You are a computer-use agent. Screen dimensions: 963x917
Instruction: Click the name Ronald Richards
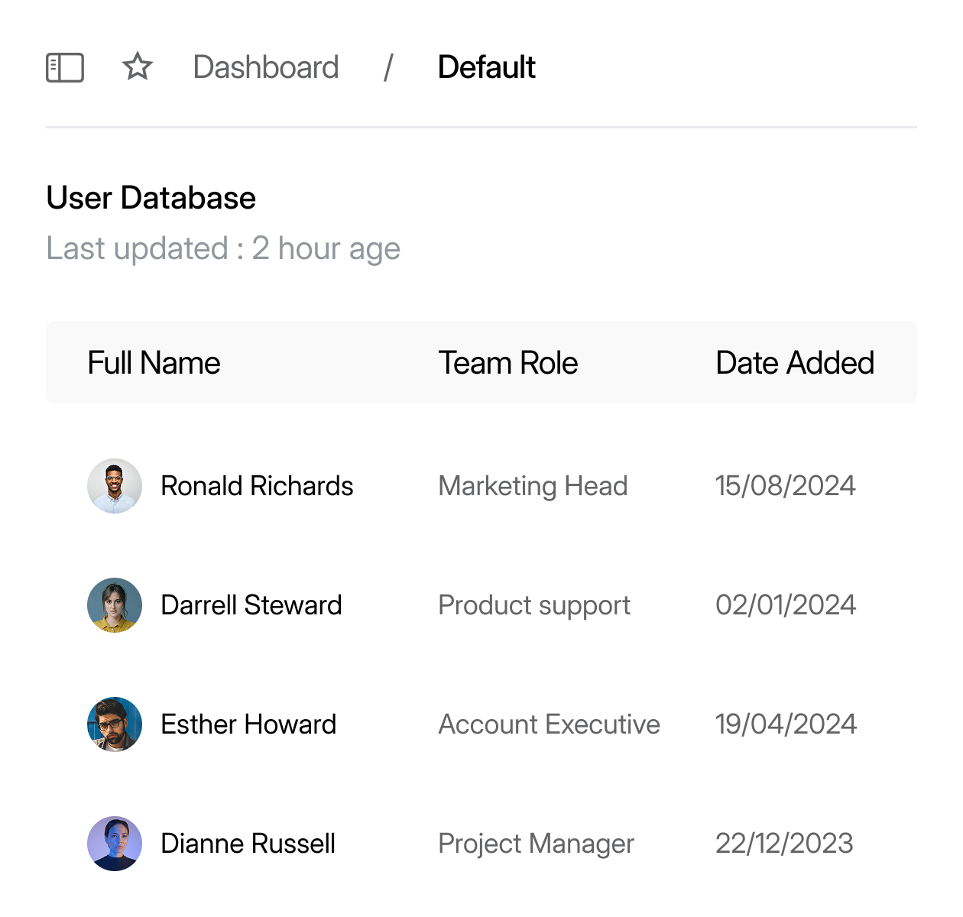tap(257, 486)
